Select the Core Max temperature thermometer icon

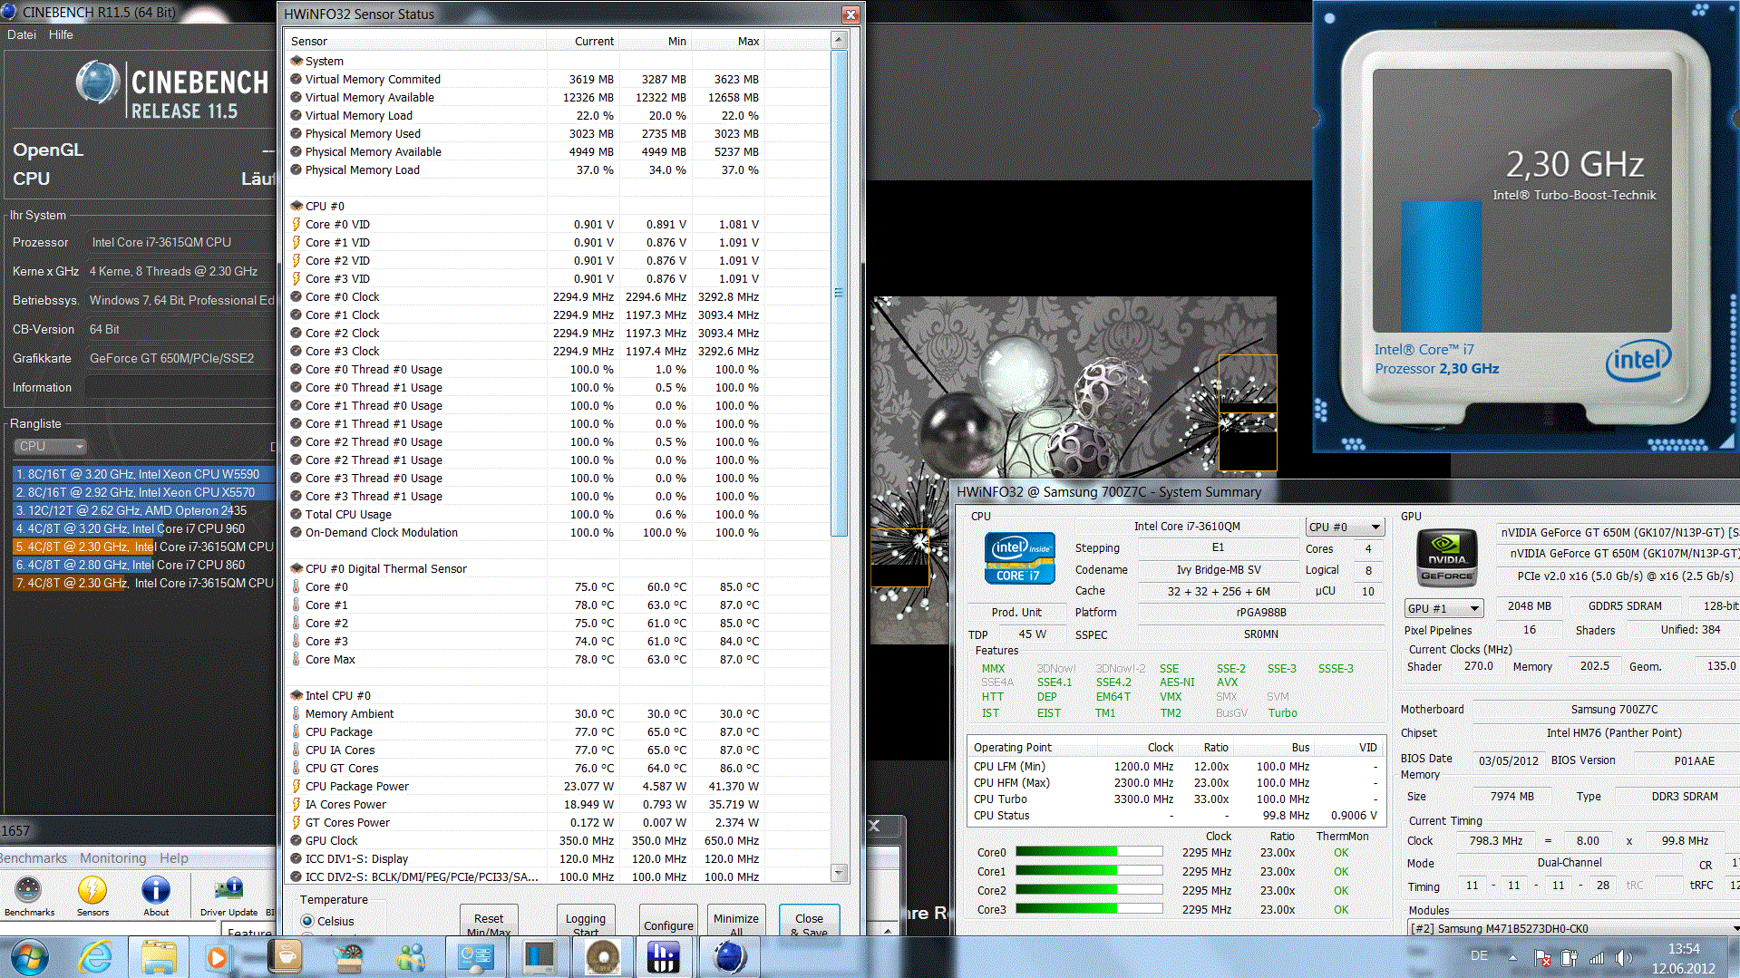point(296,659)
